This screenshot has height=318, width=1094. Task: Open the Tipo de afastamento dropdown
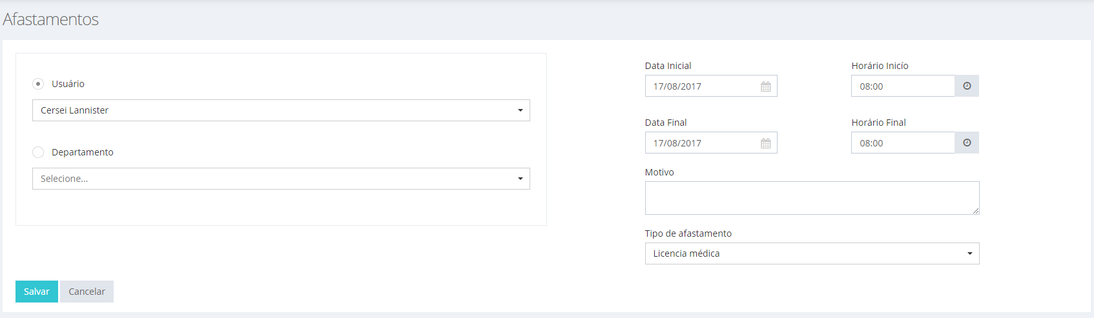[x=812, y=253]
